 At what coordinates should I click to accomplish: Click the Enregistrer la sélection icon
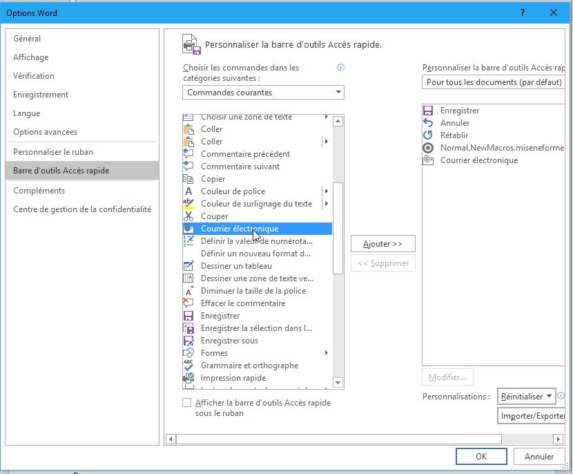coord(188,328)
